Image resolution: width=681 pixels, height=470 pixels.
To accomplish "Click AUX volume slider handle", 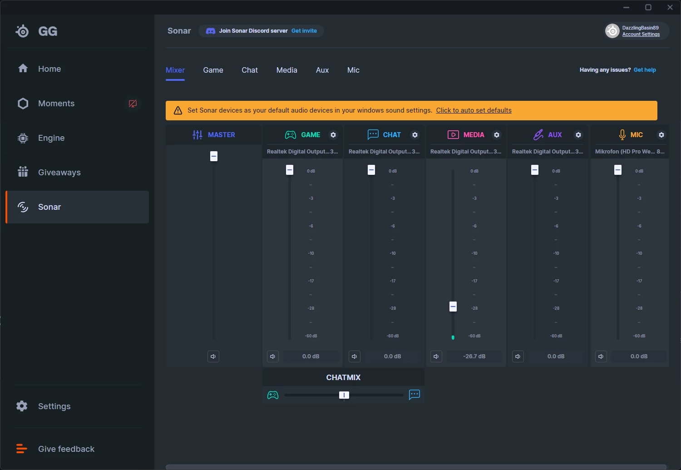I will pyautogui.click(x=535, y=170).
